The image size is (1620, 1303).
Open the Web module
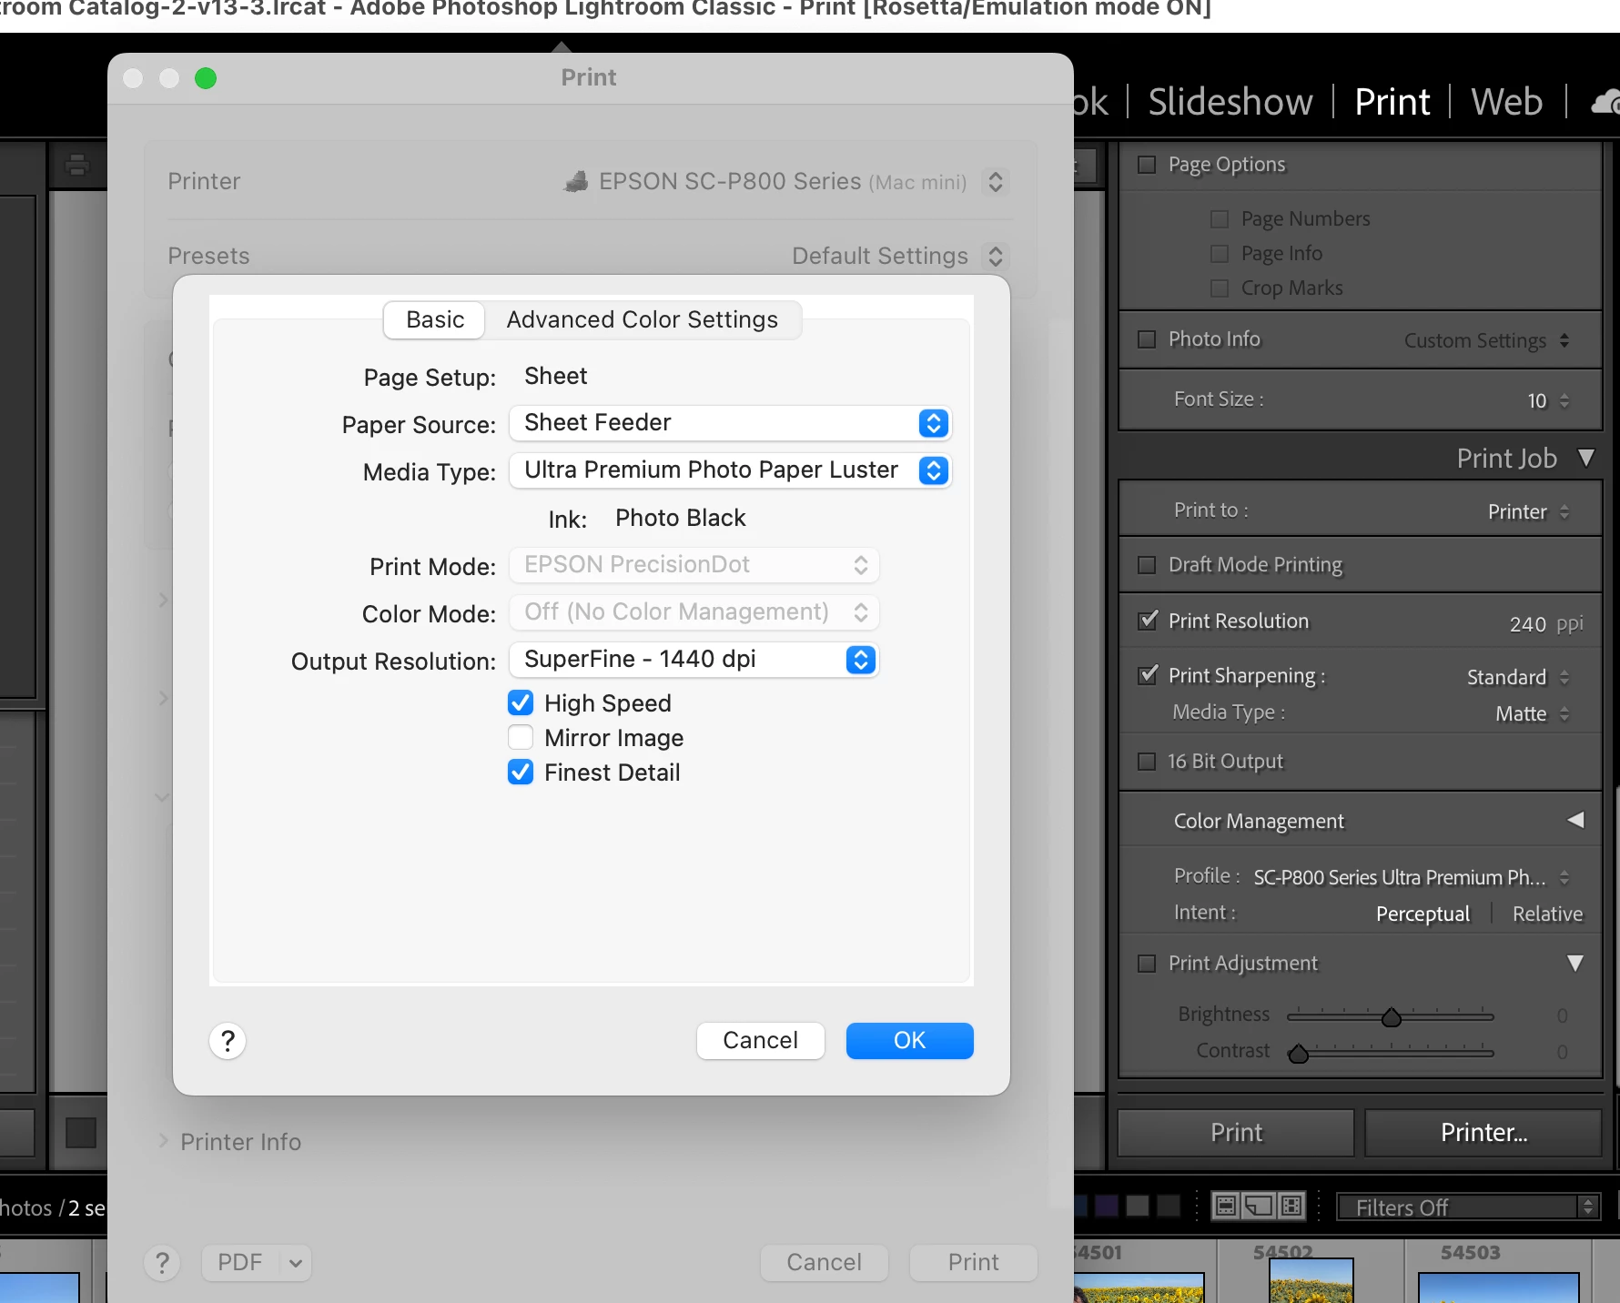point(1507,101)
